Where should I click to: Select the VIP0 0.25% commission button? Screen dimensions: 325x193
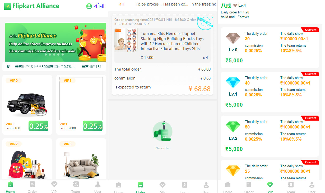38,126
